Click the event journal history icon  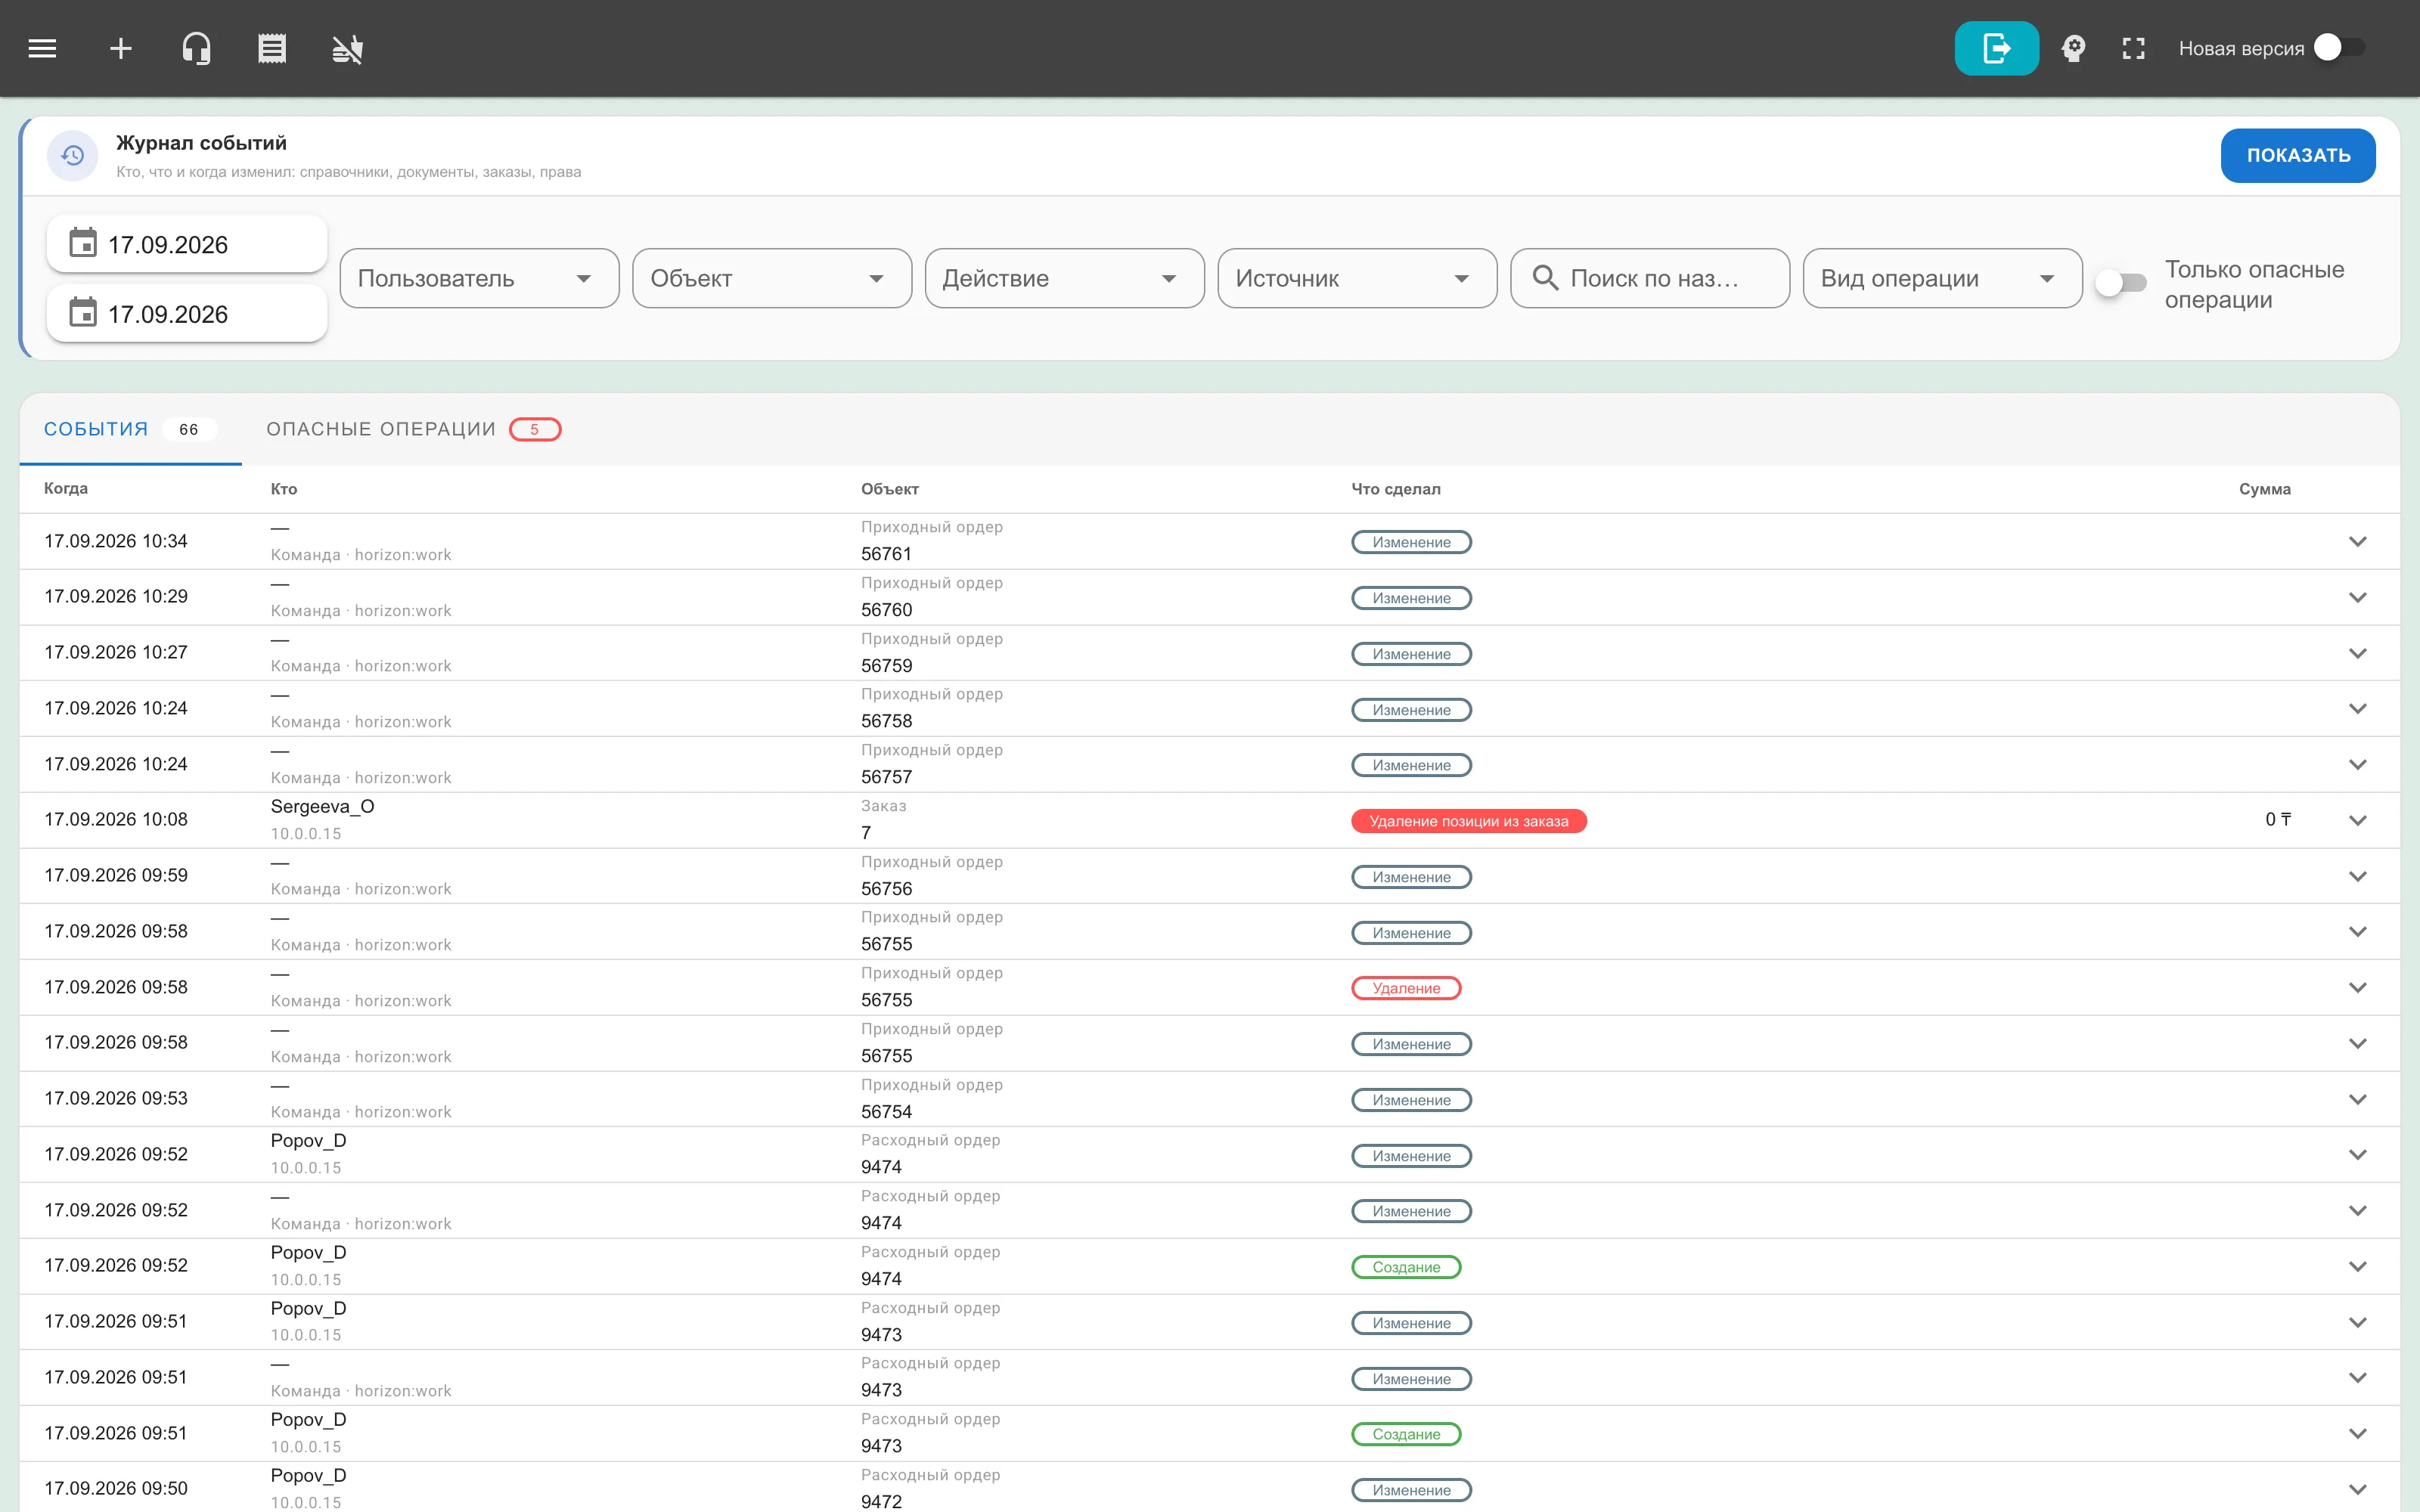point(72,155)
